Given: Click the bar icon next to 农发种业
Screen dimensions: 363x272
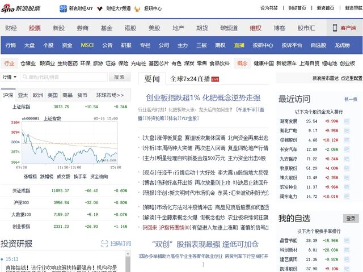Looking at the screenshot, I should [347, 187].
